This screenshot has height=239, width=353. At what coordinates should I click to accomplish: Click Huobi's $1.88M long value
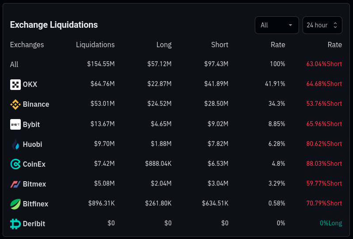[161, 144]
